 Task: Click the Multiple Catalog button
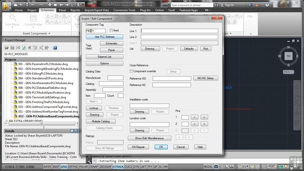click(101, 122)
